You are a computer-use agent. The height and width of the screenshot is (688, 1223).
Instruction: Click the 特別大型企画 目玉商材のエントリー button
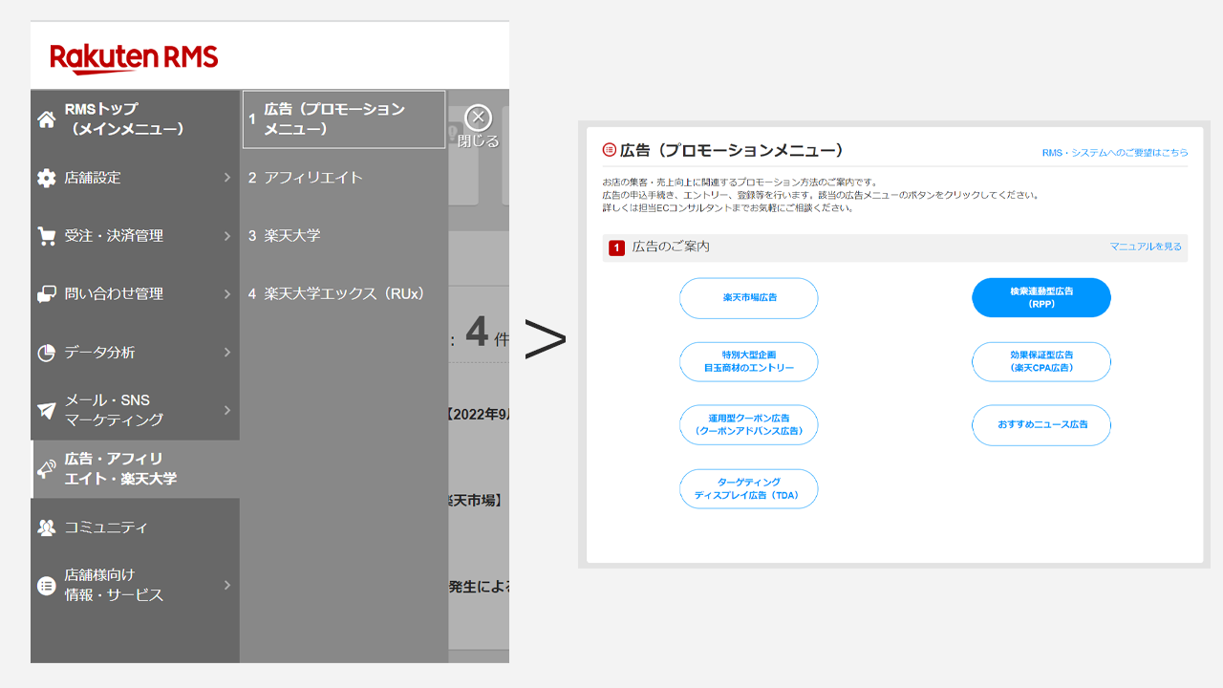coord(749,361)
